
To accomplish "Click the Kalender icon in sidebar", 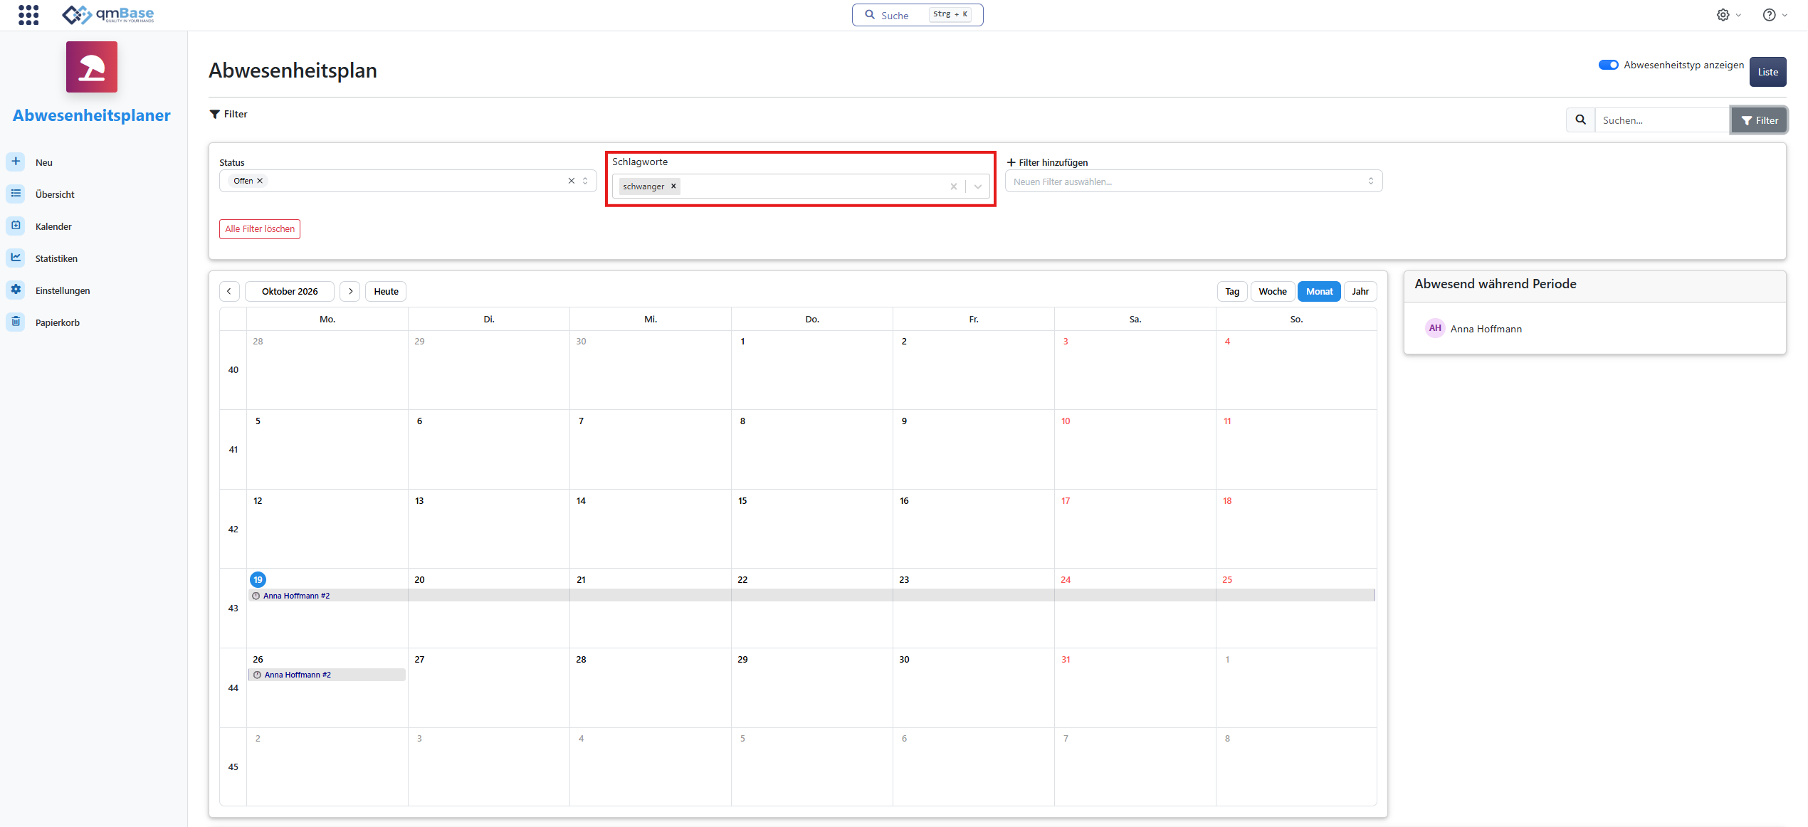I will (16, 226).
